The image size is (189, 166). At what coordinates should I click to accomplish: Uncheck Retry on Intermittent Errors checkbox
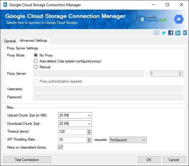[60, 147]
